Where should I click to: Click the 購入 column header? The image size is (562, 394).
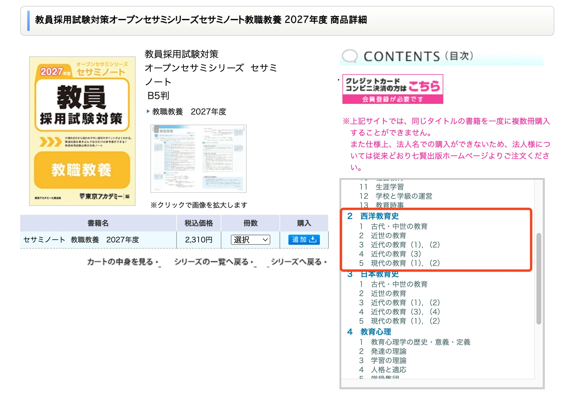coord(304,223)
